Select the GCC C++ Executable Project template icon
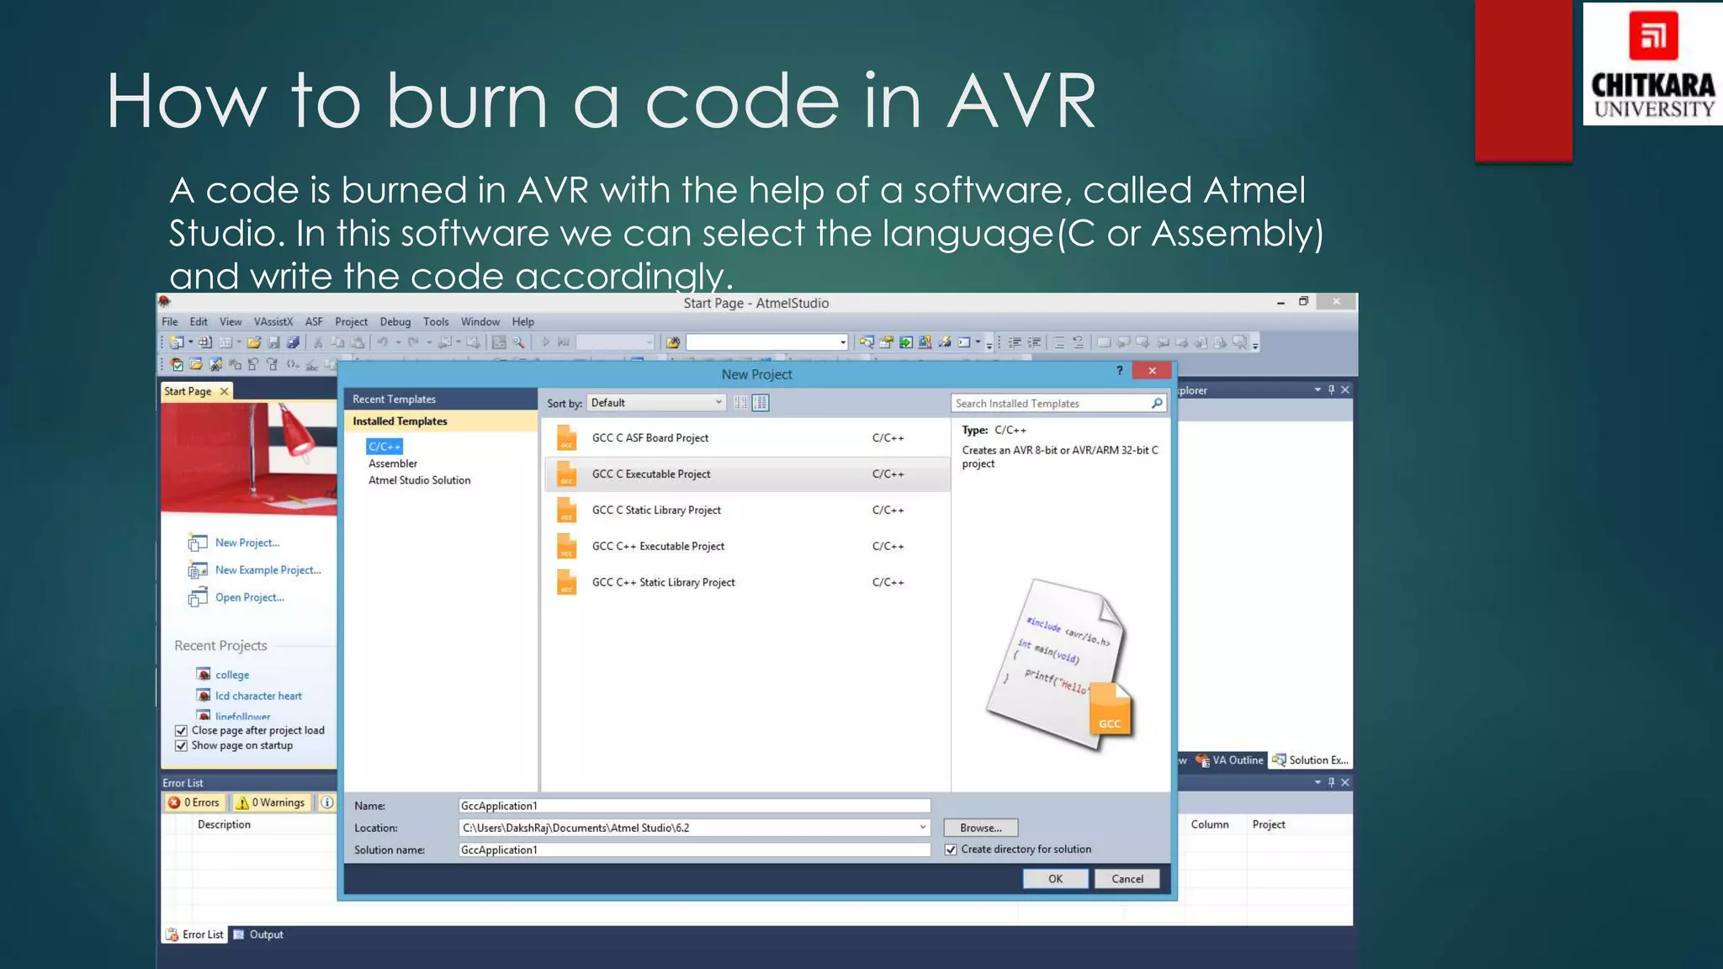The image size is (1723, 969). (567, 547)
